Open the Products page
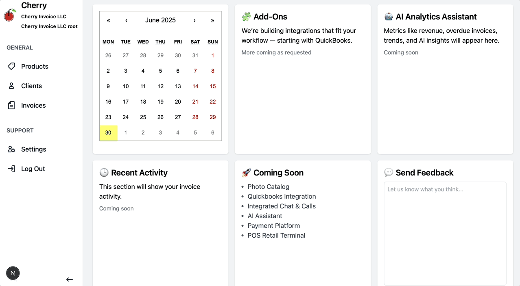The width and height of the screenshot is (520, 286). [41, 66]
